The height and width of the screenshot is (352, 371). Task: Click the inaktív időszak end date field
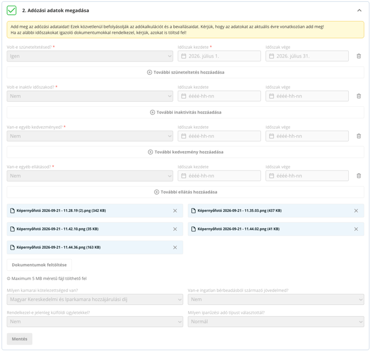pos(307,96)
